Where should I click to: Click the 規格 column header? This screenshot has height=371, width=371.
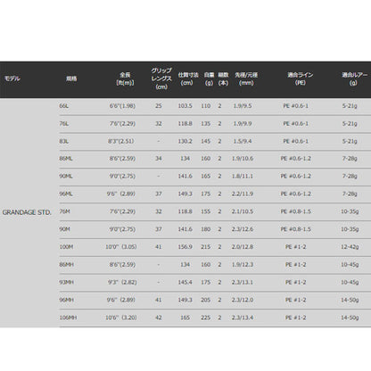71,78
